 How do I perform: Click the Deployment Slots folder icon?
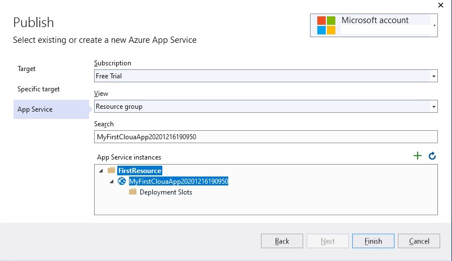132,192
